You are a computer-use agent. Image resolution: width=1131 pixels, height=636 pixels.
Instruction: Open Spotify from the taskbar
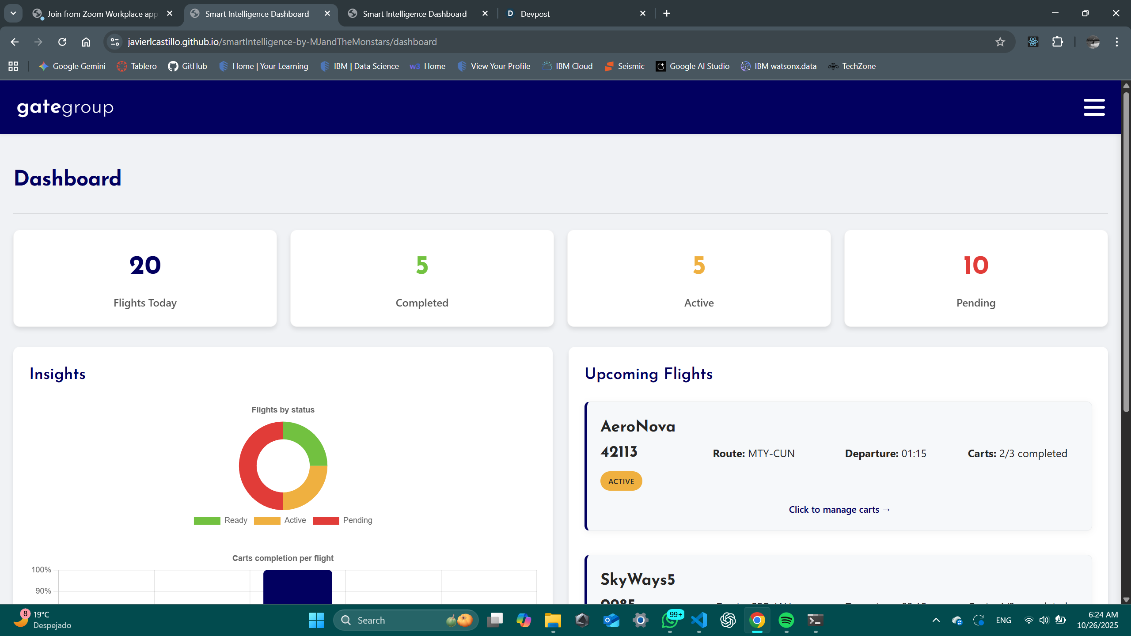(x=786, y=620)
